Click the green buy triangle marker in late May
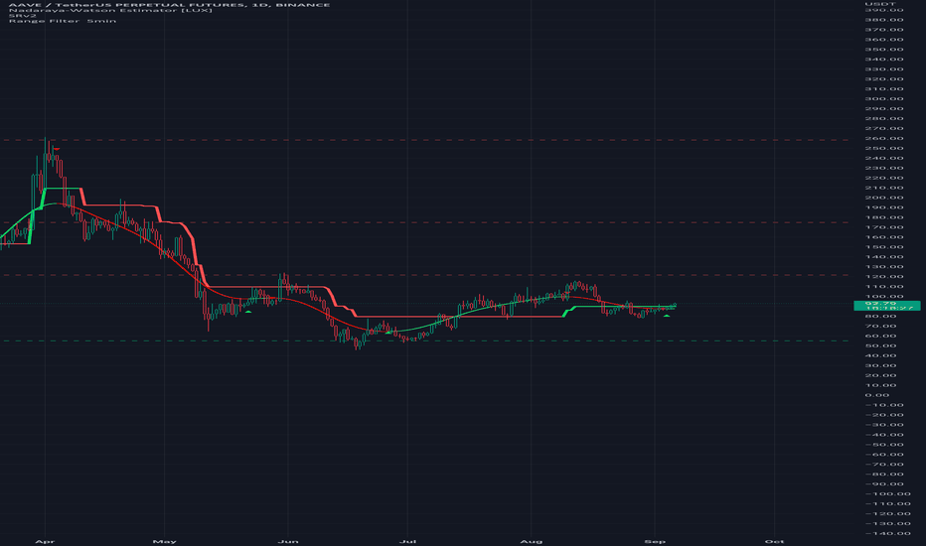Screen dimensions: 926x546 click(x=248, y=311)
